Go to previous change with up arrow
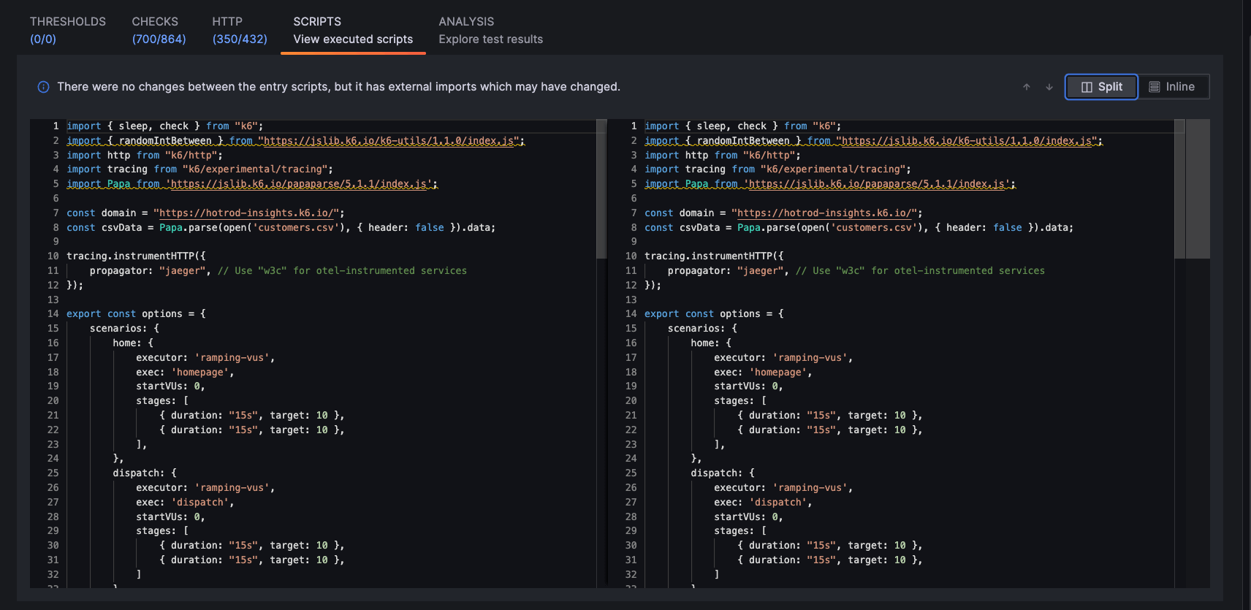 (1026, 87)
